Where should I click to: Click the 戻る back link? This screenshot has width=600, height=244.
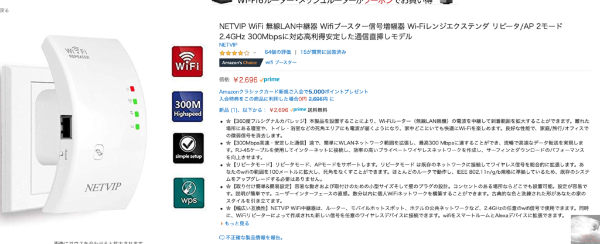pyautogui.click(x=4, y=11)
